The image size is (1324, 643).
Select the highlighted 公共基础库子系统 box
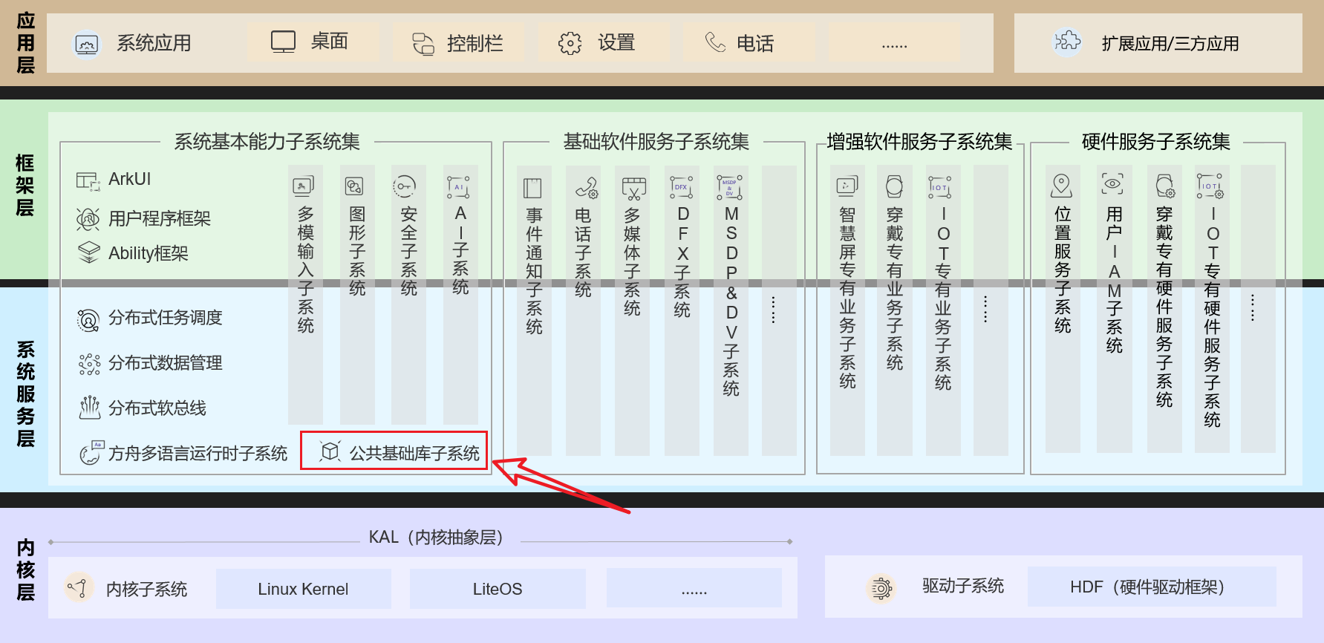coord(394,451)
